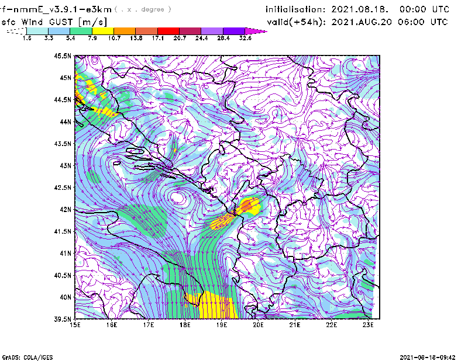Click the '23E' longitude label

(368, 325)
